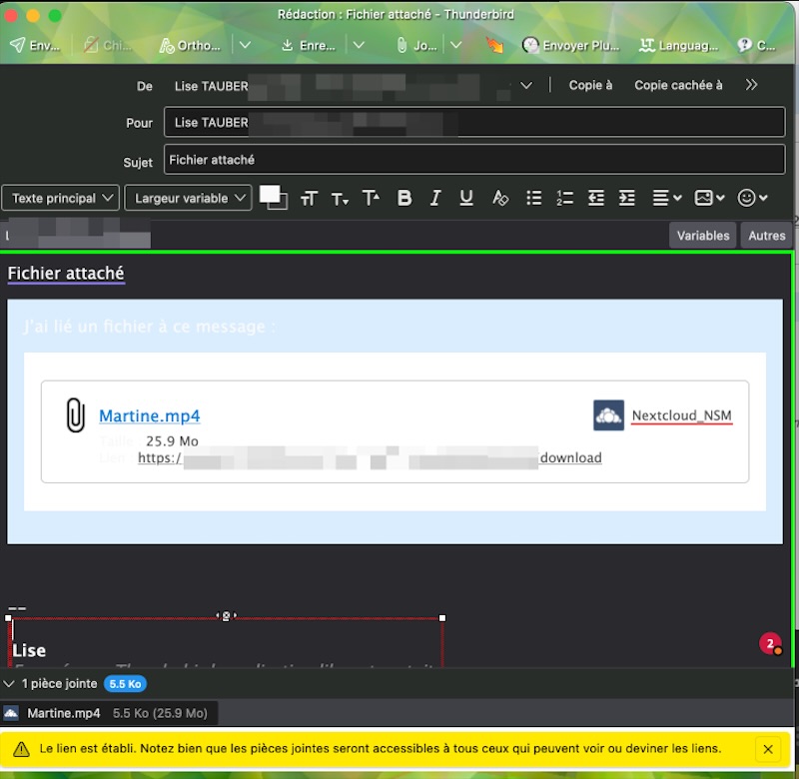The image size is (799, 779).
Task: Increase the text indent
Action: 626,198
